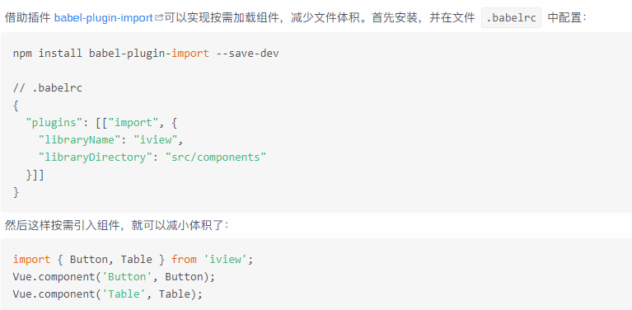Click the external link icon after babel-plugin-import
632x310 pixels.
(x=159, y=18)
